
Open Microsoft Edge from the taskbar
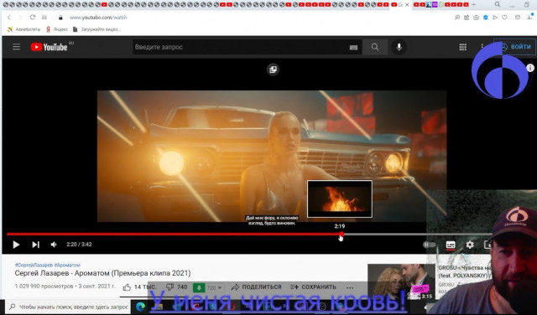tap(140, 307)
